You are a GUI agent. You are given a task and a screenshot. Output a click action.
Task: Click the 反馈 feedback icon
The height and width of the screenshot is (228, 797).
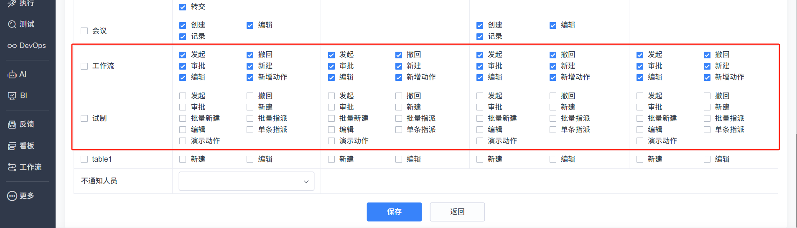click(12, 124)
